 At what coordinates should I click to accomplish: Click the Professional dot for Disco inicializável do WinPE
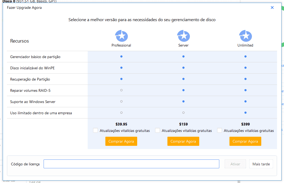121,68
